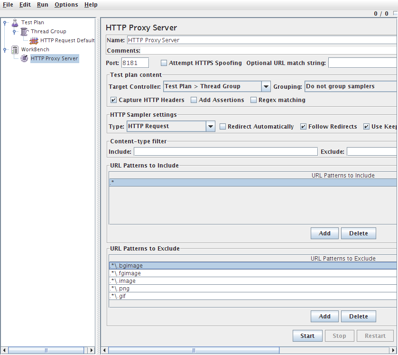
Task: Click tree panel scroll left arrow
Action: pyautogui.click(x=4, y=350)
